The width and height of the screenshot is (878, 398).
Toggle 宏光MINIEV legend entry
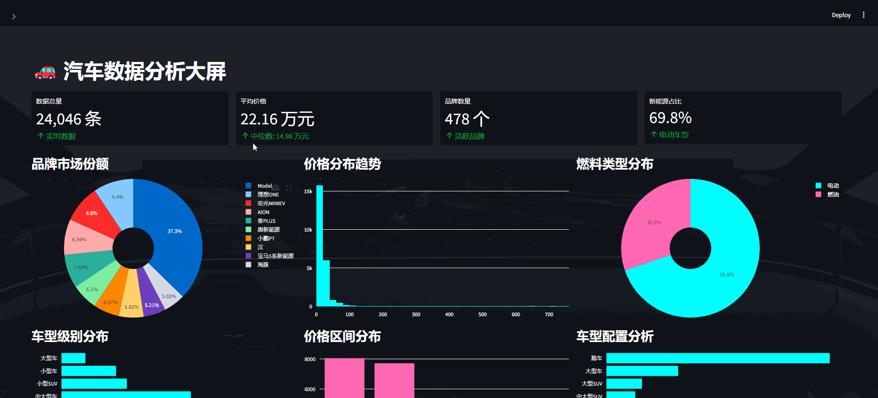pos(266,203)
